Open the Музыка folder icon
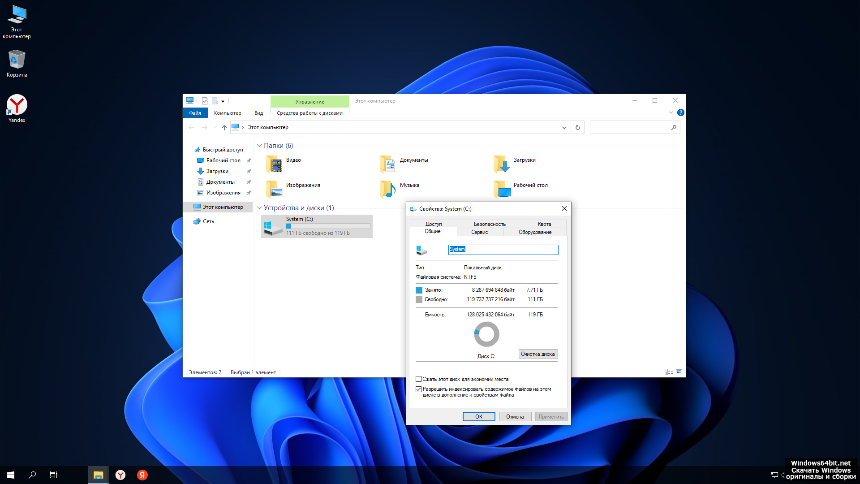The image size is (860, 484). point(388,189)
